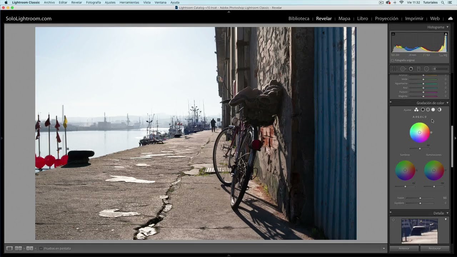The height and width of the screenshot is (257, 457).
Task: Show the hidden top panel arrow
Action: [228, 12]
